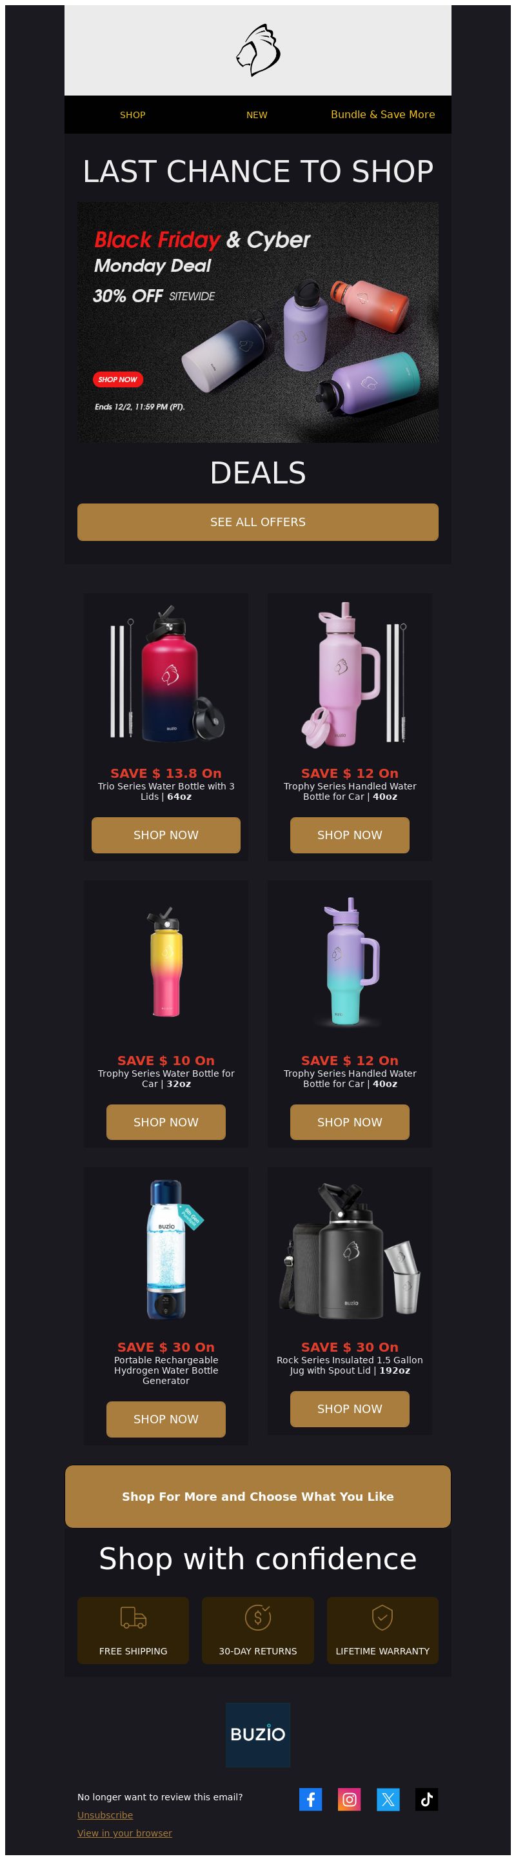Click View in your browser link

125,1833
